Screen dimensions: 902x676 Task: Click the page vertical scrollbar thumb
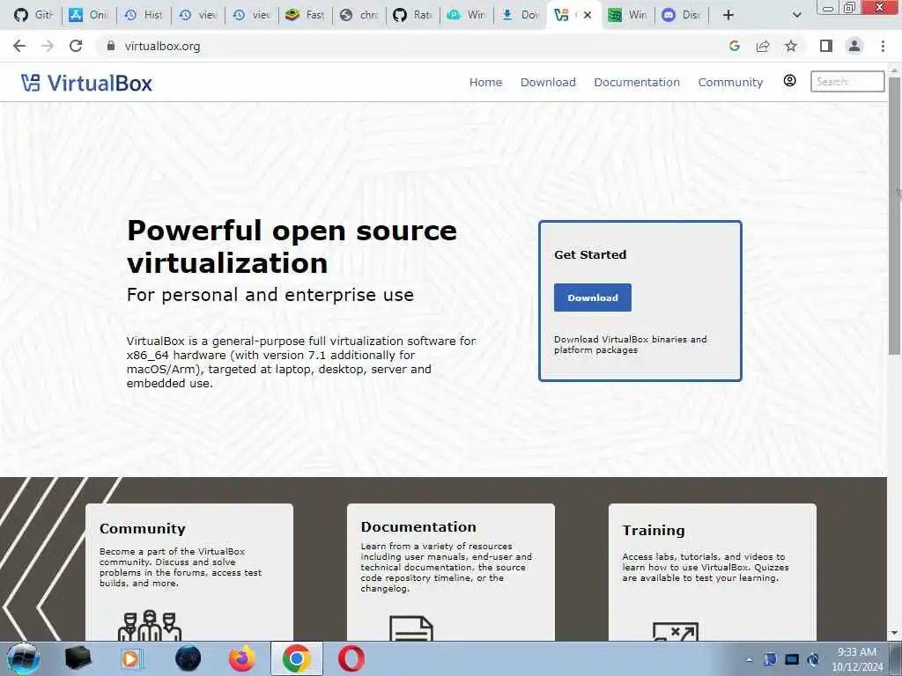pyautogui.click(x=895, y=216)
